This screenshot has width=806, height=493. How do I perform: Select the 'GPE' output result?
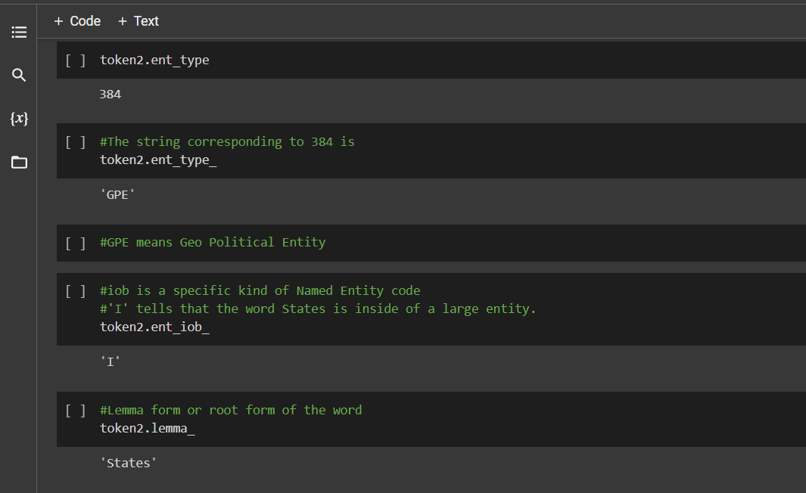[x=118, y=194]
